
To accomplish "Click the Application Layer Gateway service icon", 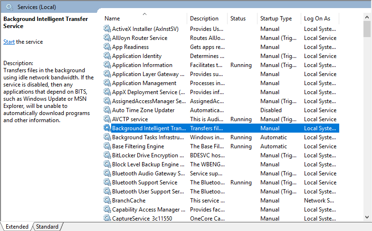I will click(107, 74).
